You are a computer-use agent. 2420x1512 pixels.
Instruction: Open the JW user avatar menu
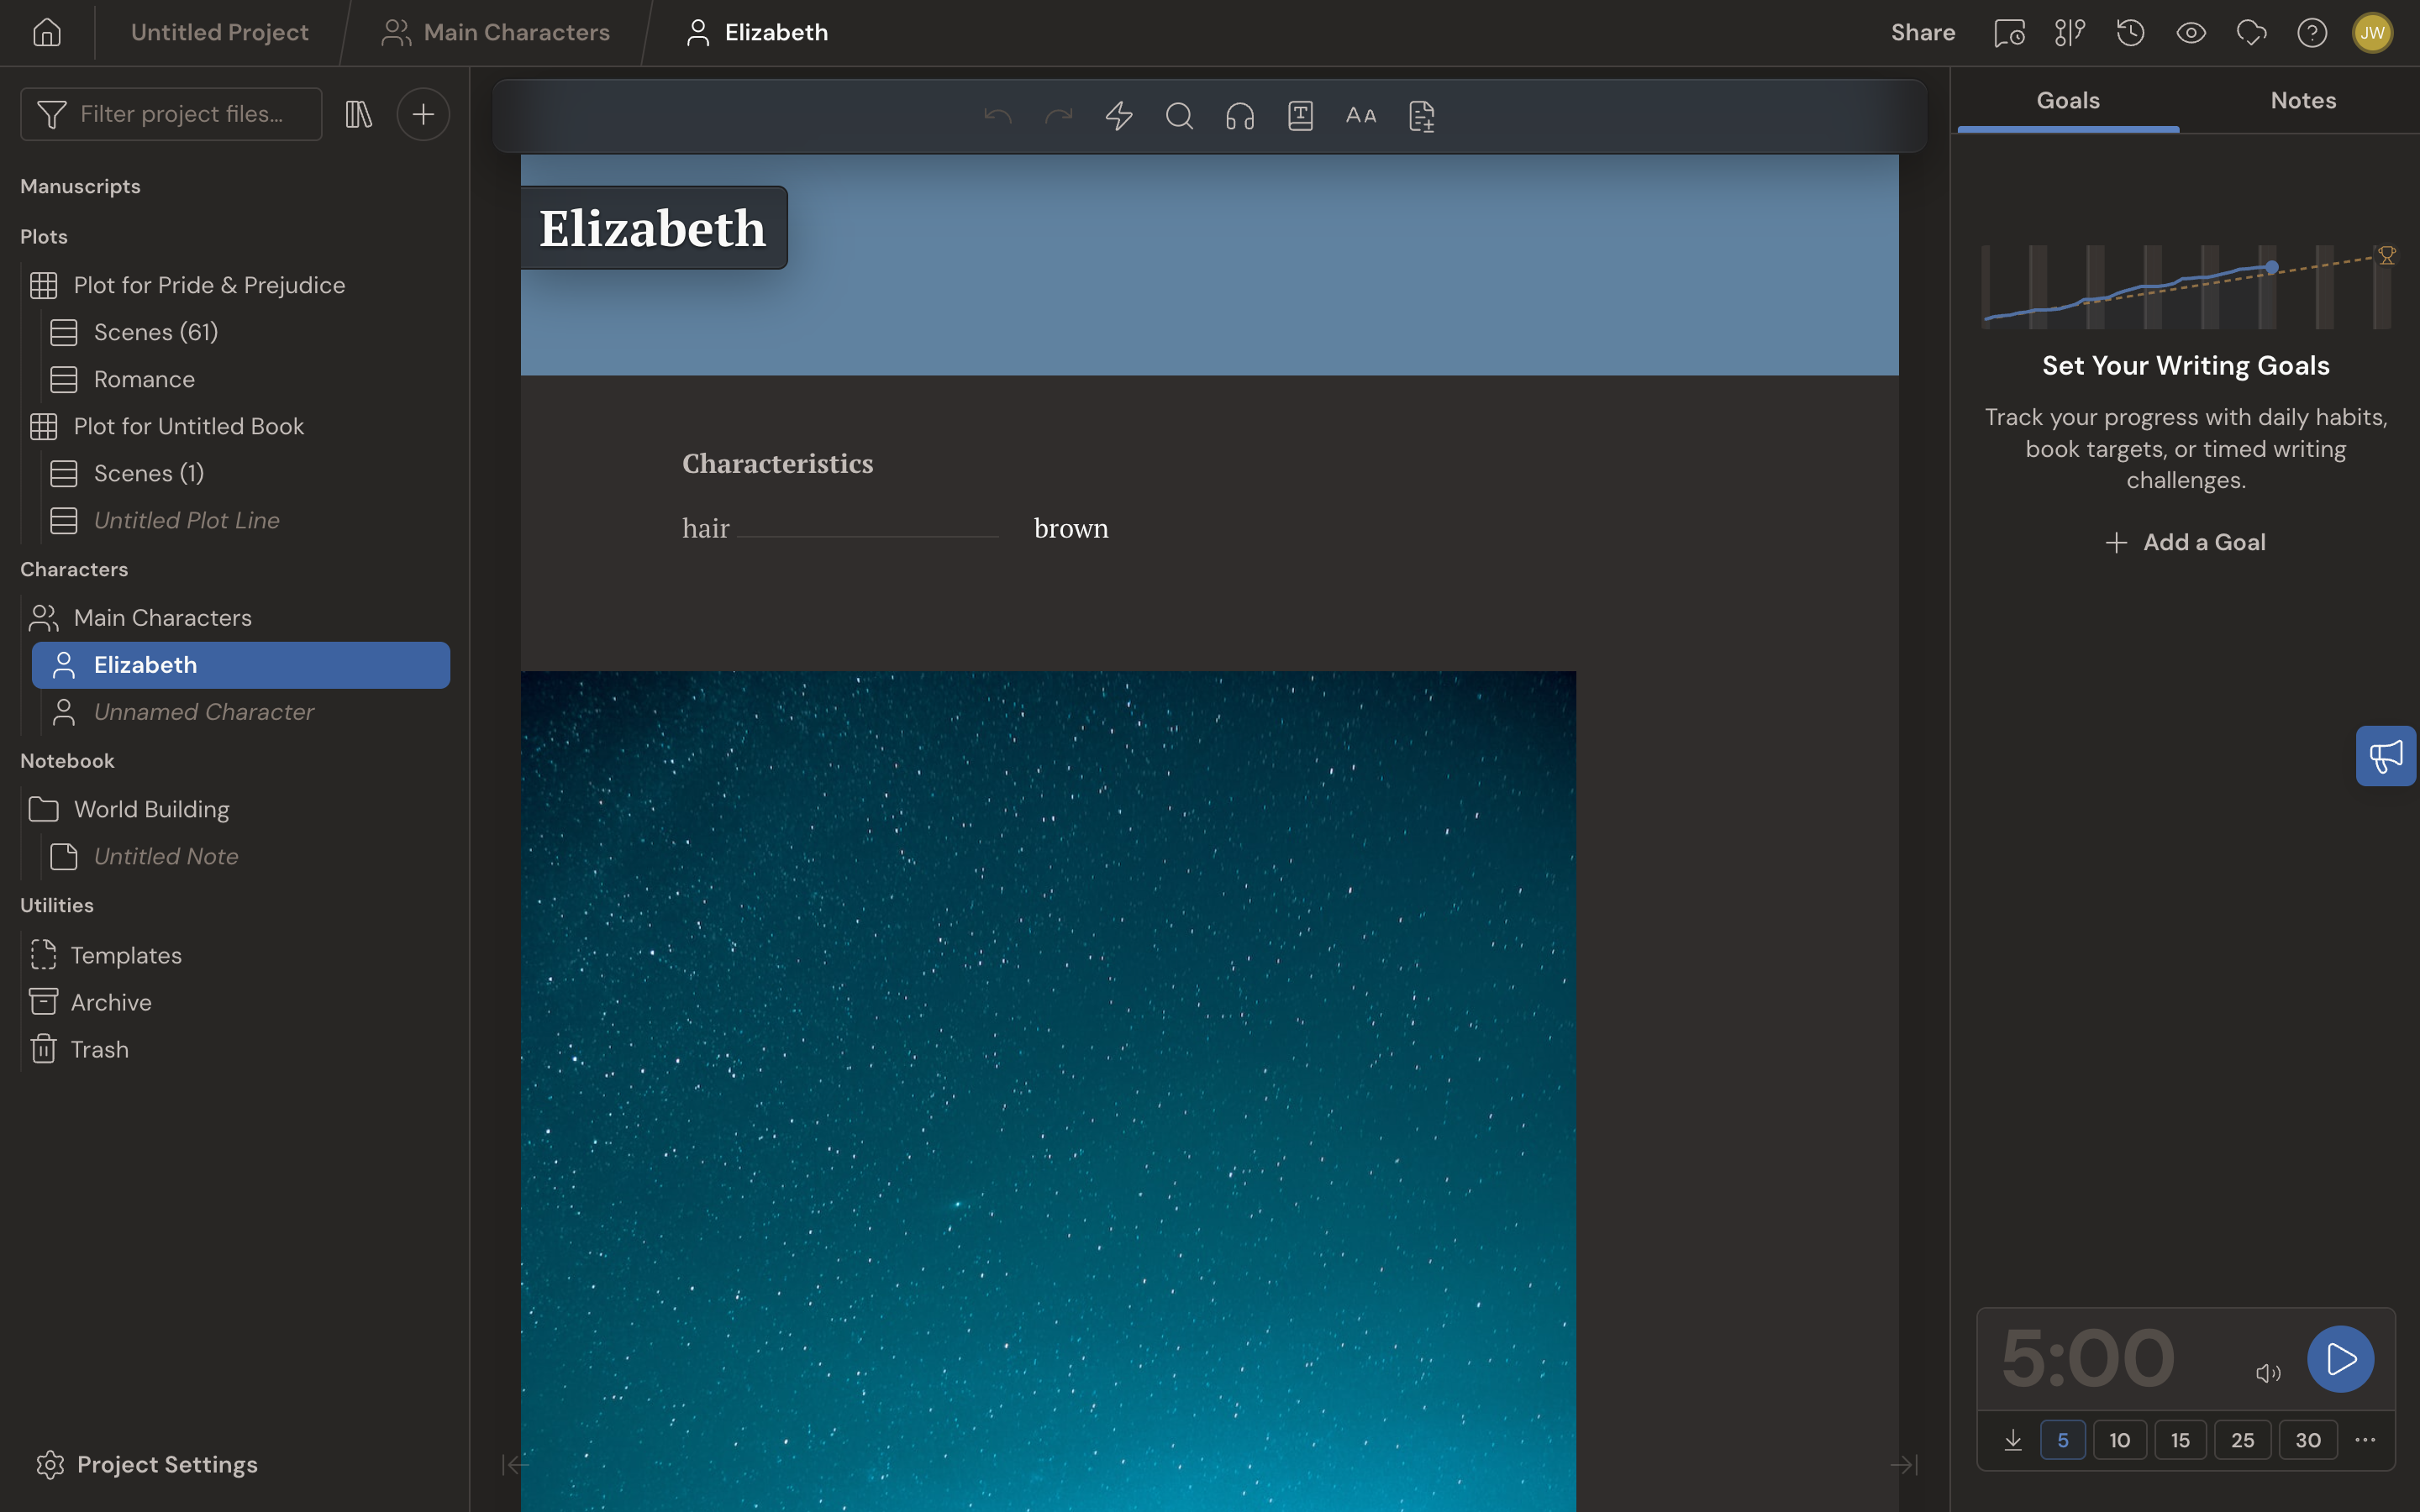tap(2372, 33)
